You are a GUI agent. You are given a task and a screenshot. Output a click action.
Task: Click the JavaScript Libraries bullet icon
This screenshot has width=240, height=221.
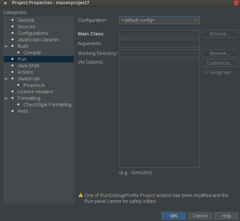[x=13, y=39]
